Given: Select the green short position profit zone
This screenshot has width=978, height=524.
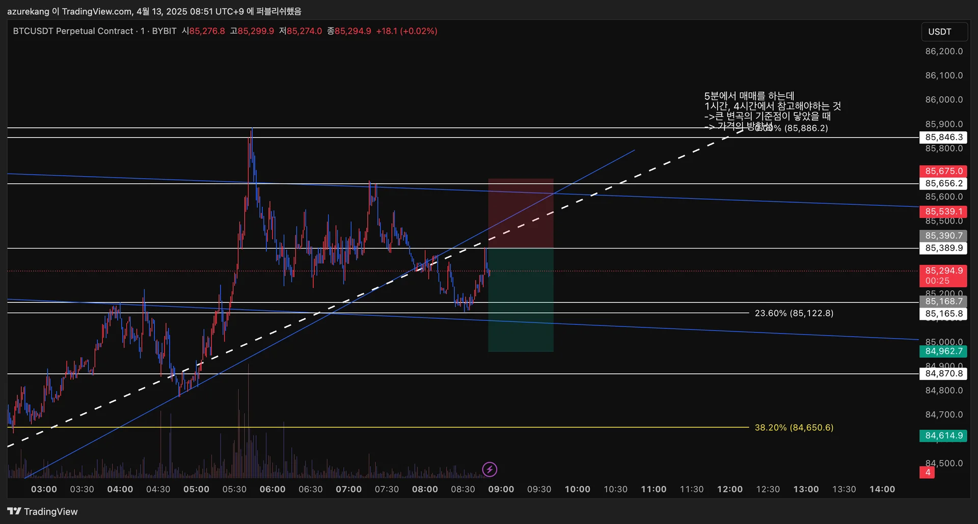Looking at the screenshot, I should point(521,300).
